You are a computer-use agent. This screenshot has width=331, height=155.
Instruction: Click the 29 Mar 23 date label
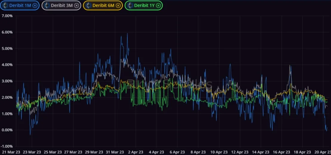pyautogui.click(x=94, y=152)
